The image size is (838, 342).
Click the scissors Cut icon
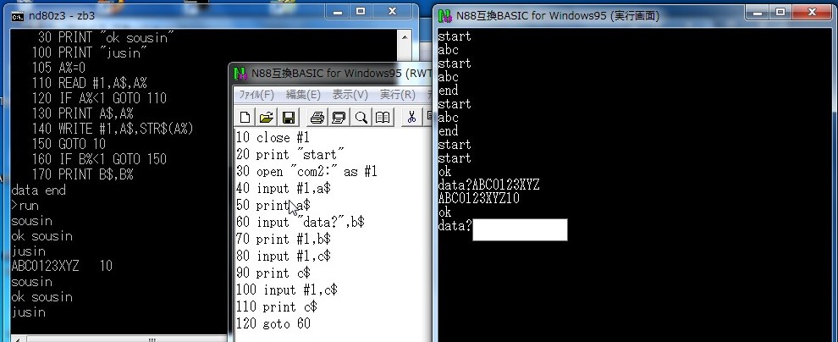pyautogui.click(x=411, y=117)
